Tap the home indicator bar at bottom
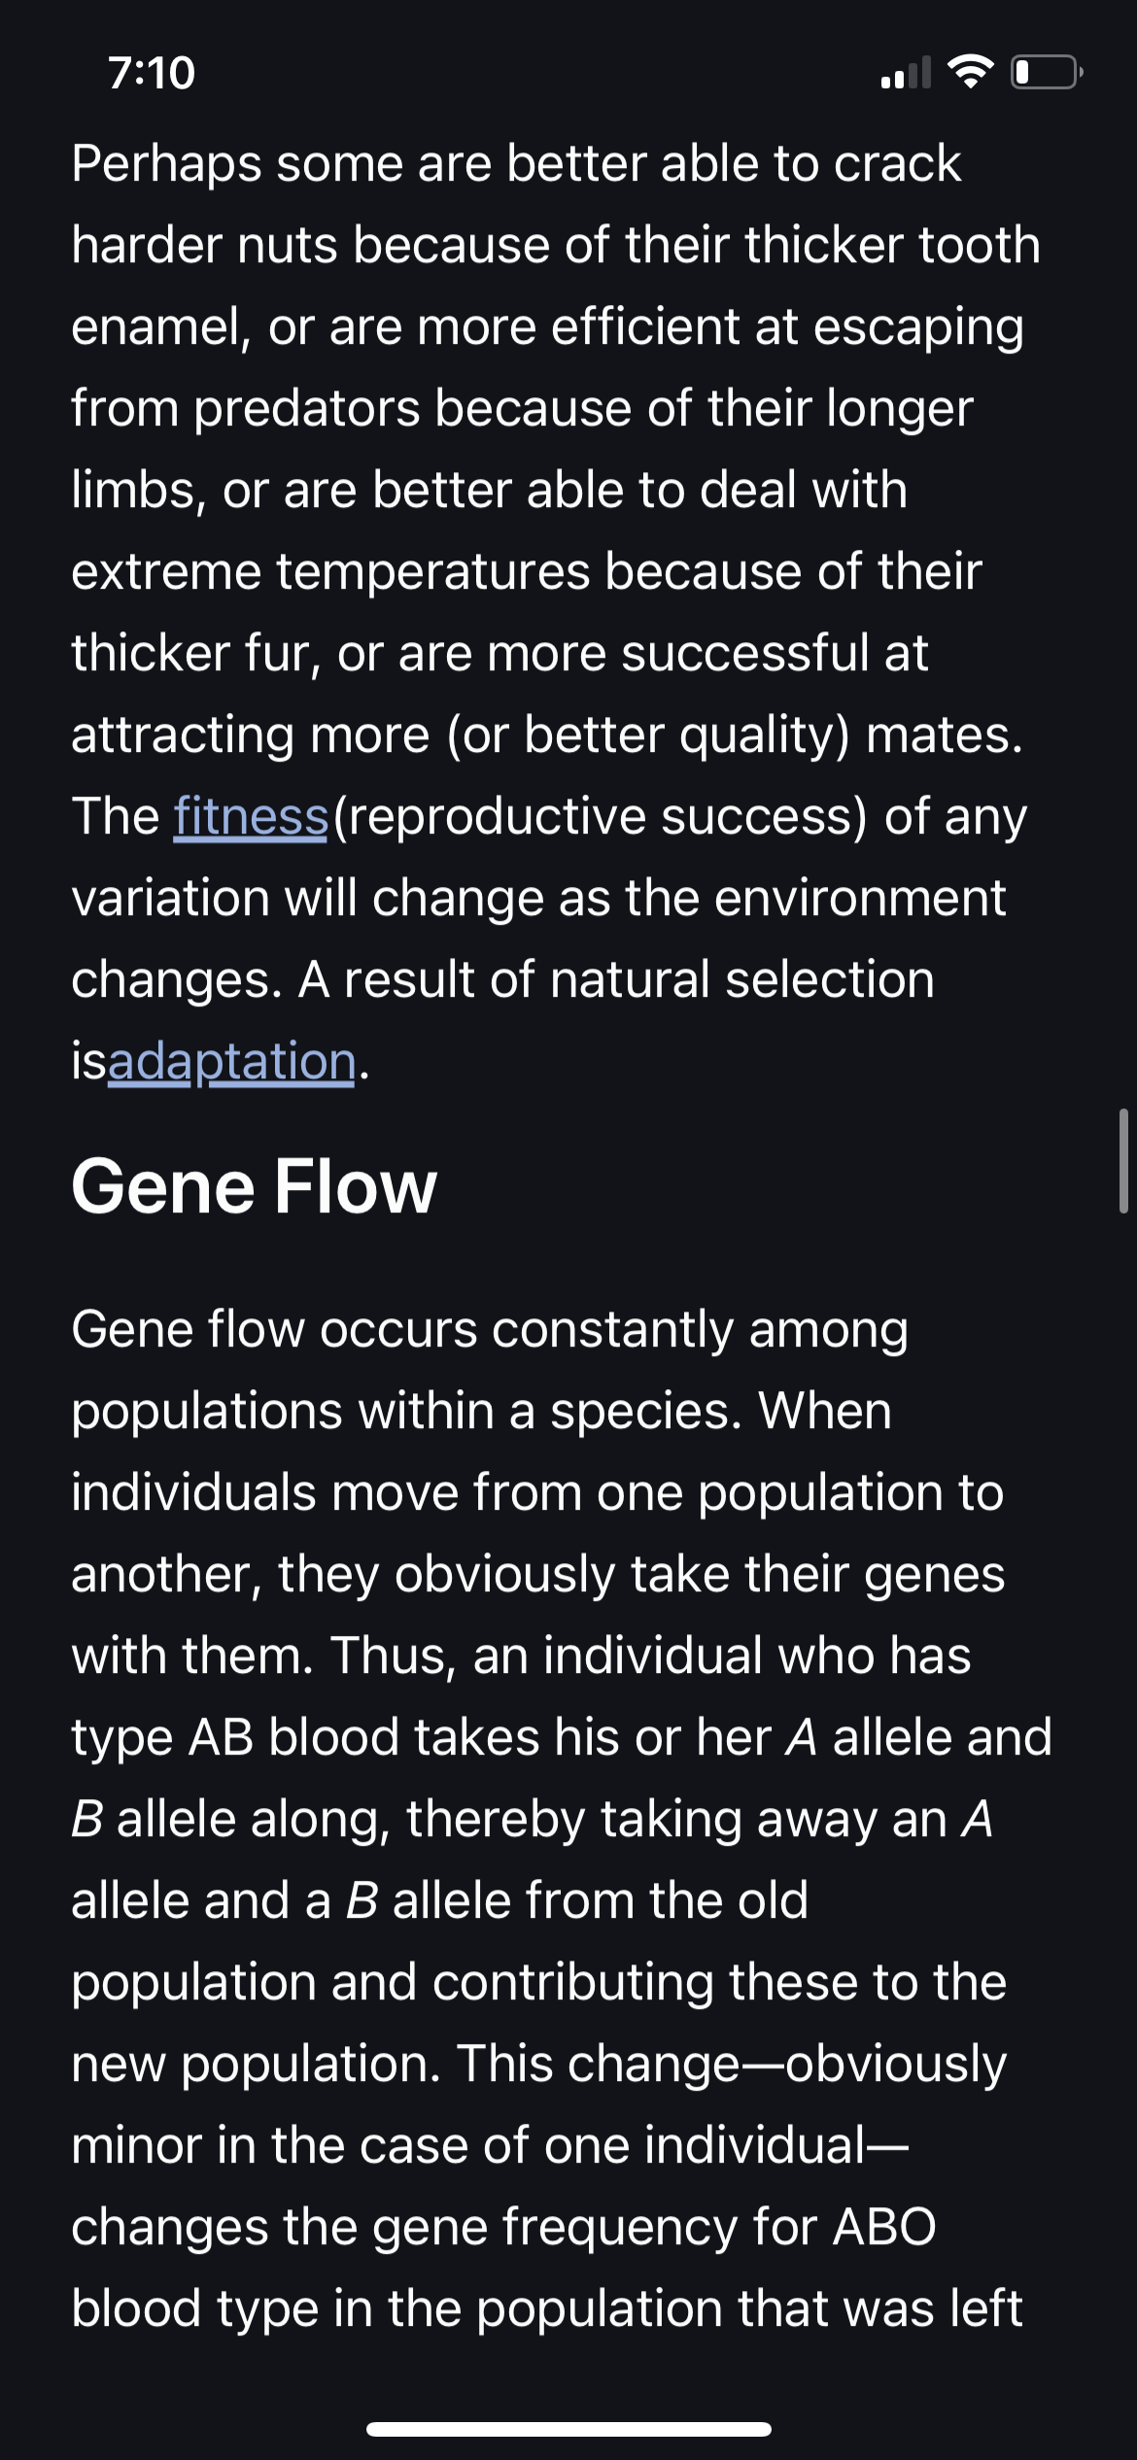 click(568, 2429)
